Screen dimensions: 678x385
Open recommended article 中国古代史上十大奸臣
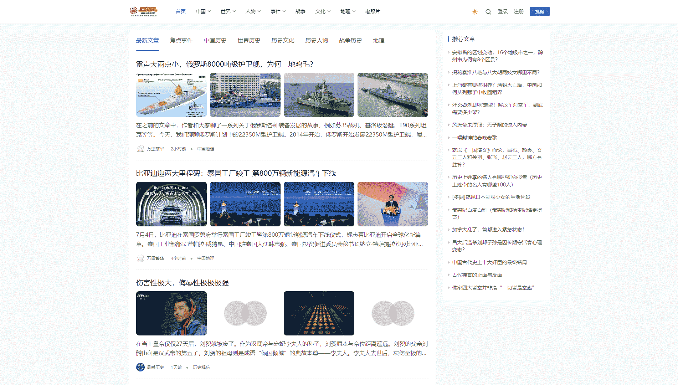click(489, 262)
